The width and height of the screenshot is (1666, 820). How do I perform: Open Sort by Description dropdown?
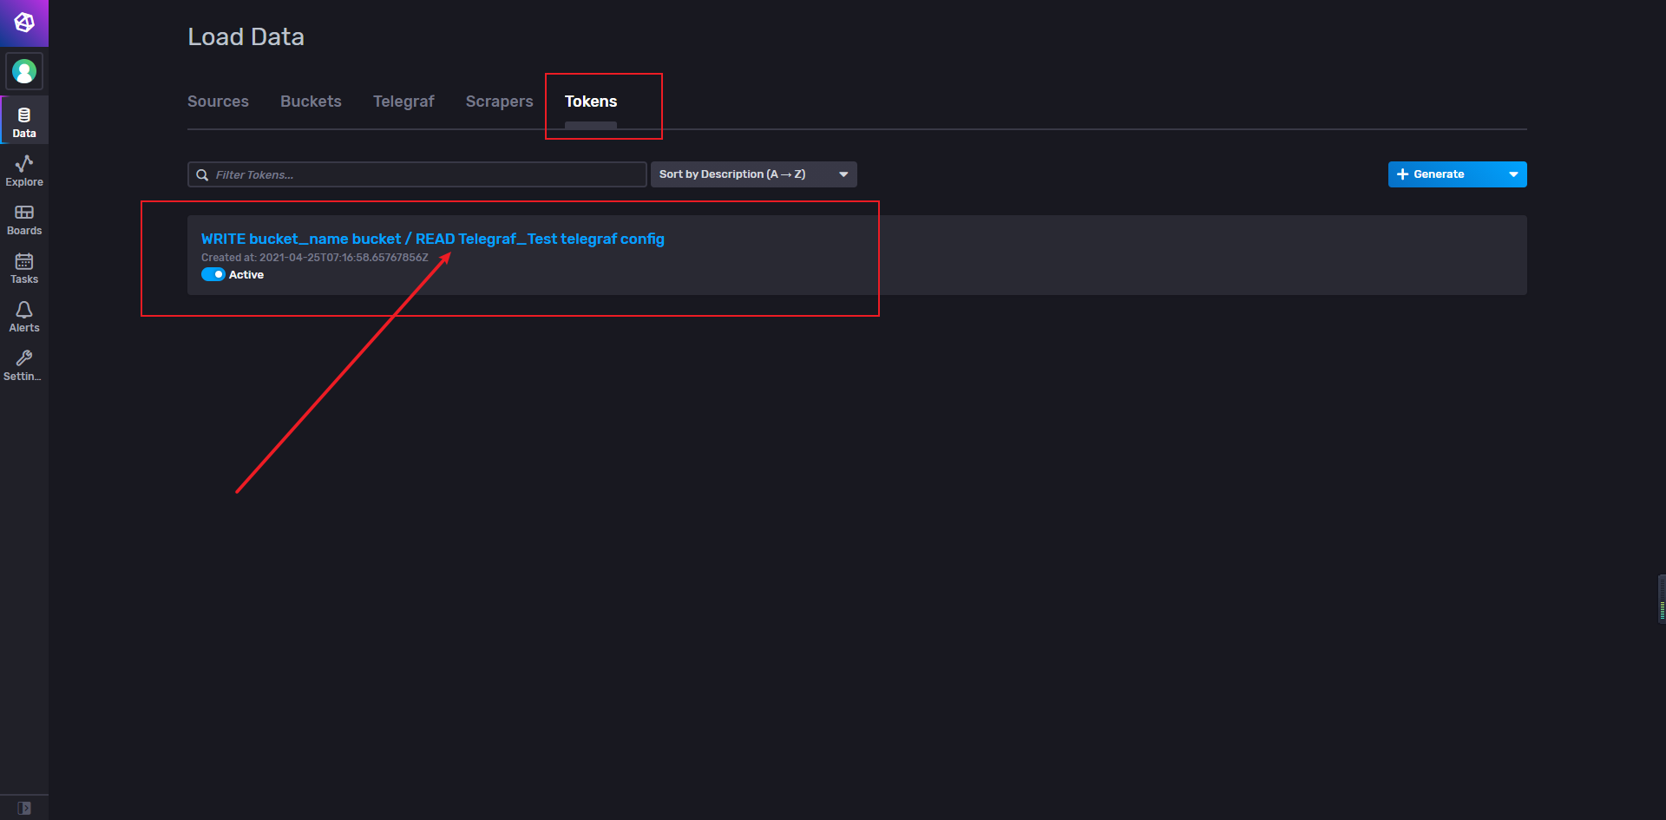[x=753, y=174]
